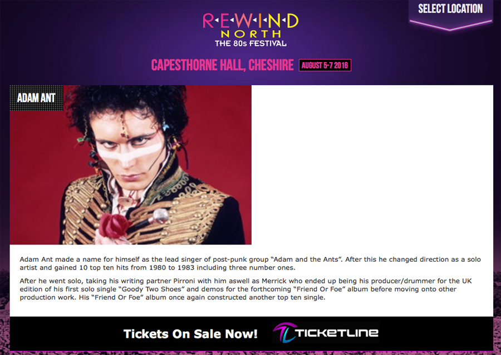Click the second paragraph about Goody Two Shoes
501x355 pixels.
(x=245, y=289)
